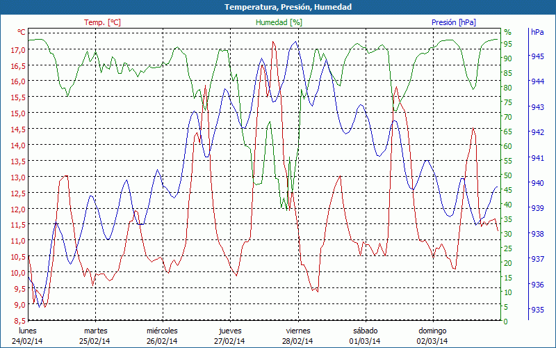Click the '°C' unit on left axis
Viewport: 556px width, 348px height.
pyautogui.click(x=21, y=32)
